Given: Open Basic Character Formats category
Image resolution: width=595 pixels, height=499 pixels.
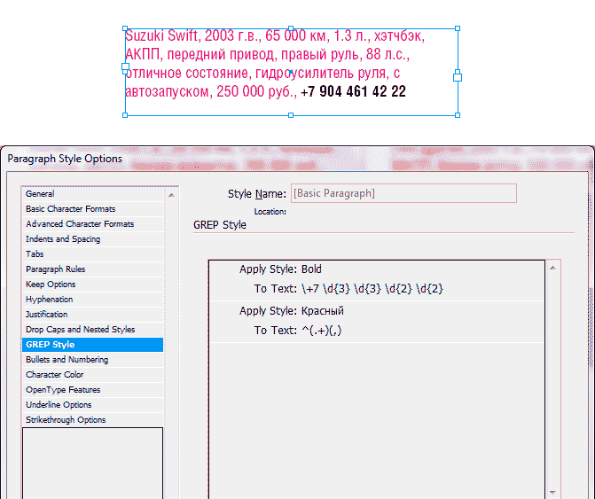Looking at the screenshot, I should (92, 209).
